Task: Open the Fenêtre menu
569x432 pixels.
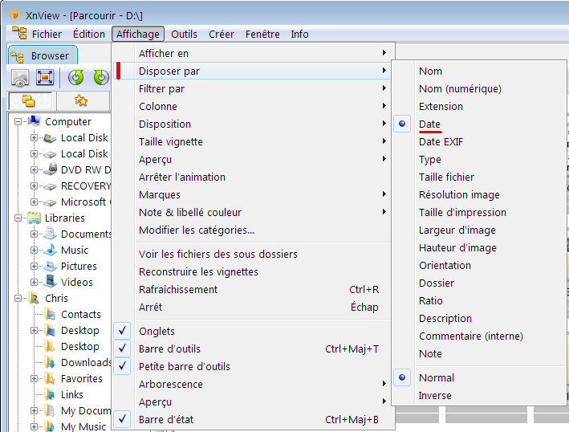Action: [x=262, y=34]
